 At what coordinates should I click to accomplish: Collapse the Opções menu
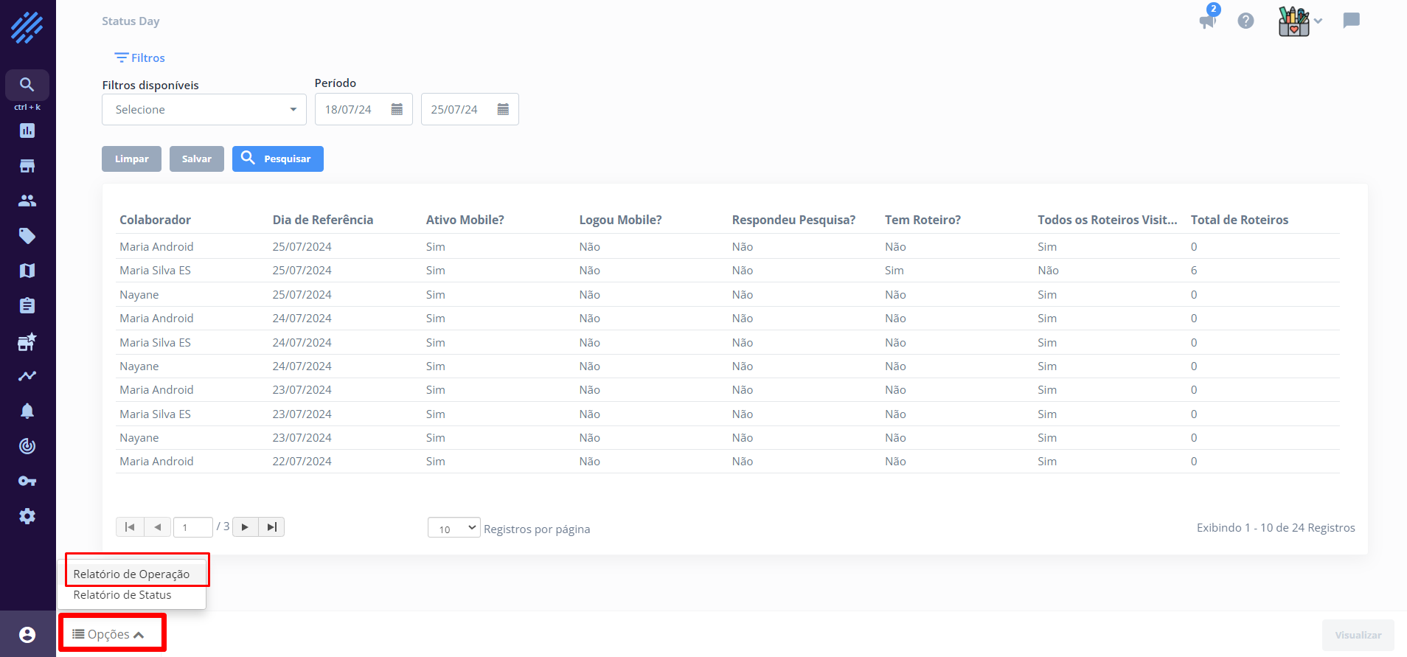pos(108,634)
